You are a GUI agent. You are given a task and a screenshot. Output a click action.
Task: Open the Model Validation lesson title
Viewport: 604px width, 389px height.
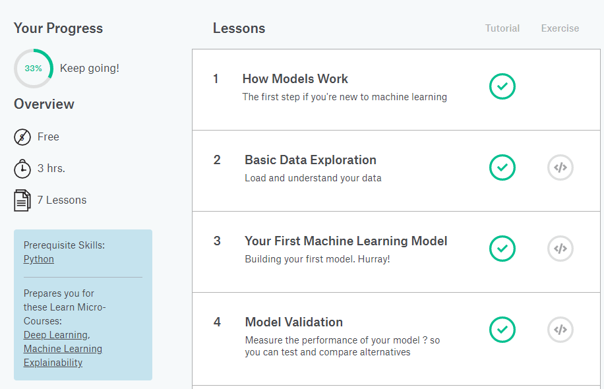[x=293, y=322]
